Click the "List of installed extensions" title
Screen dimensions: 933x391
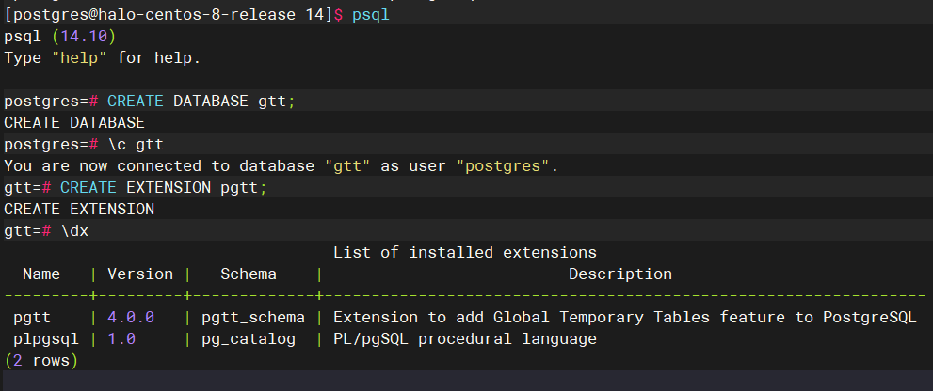(464, 252)
